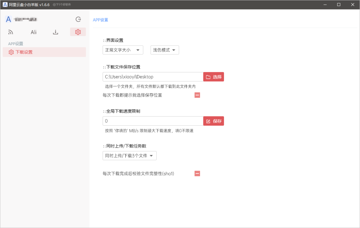Screen dimensions: 360x228
Task: Toggle 每次下载都提示我选择保存位置 switch
Action: point(197,95)
